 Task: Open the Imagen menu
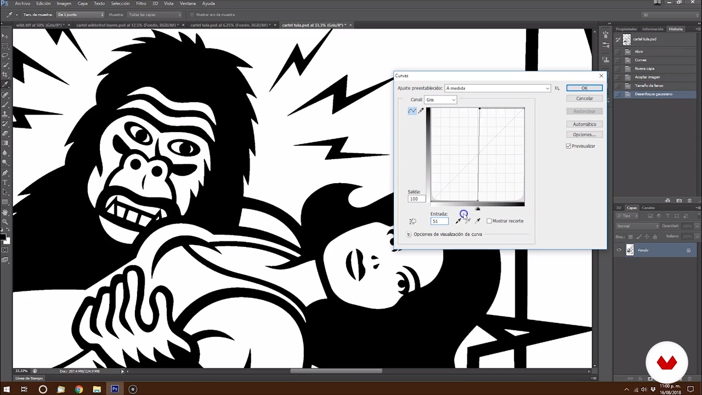pos(64,3)
